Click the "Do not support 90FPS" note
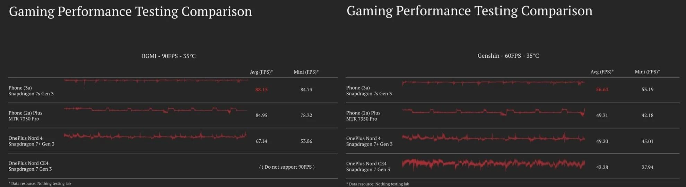This screenshot has height=187, width=686. tap(287, 167)
